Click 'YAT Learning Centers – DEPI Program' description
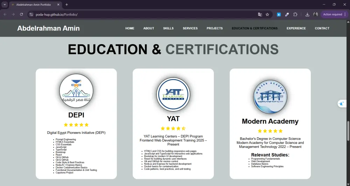350x186 pixels. 173,136
